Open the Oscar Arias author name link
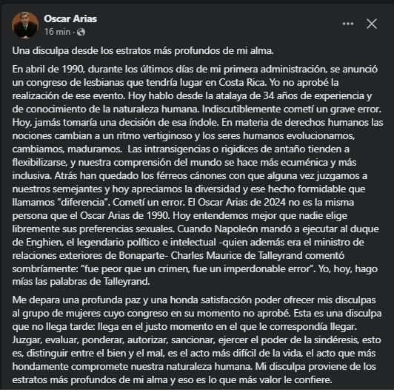Viewport: 394px width, 392px height. coord(70,18)
